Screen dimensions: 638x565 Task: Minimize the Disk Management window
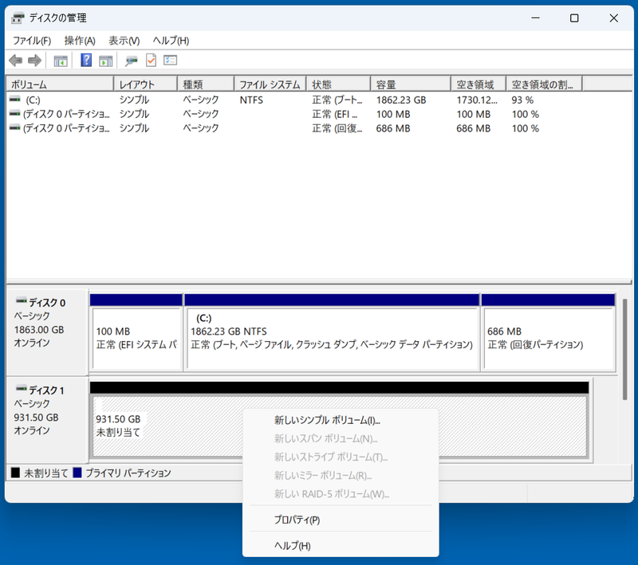[535, 18]
